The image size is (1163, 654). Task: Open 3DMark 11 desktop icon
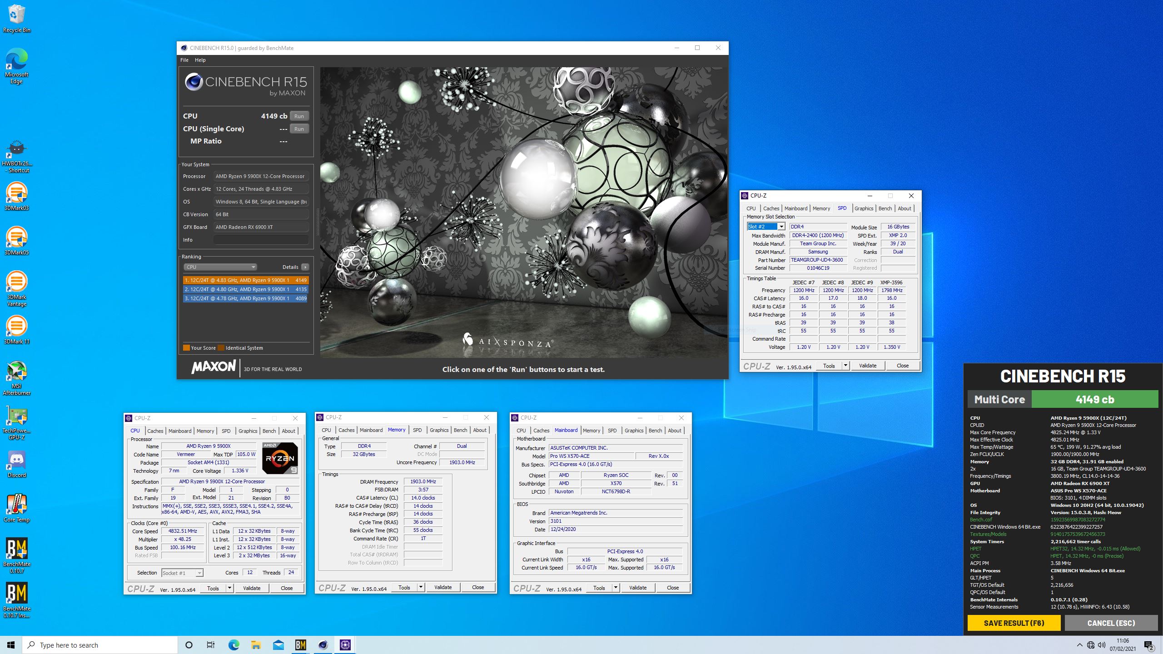coord(16,330)
